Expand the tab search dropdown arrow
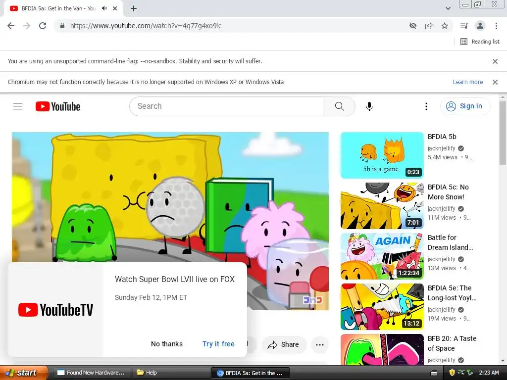Viewport: 507px width, 380px height. tap(448, 8)
